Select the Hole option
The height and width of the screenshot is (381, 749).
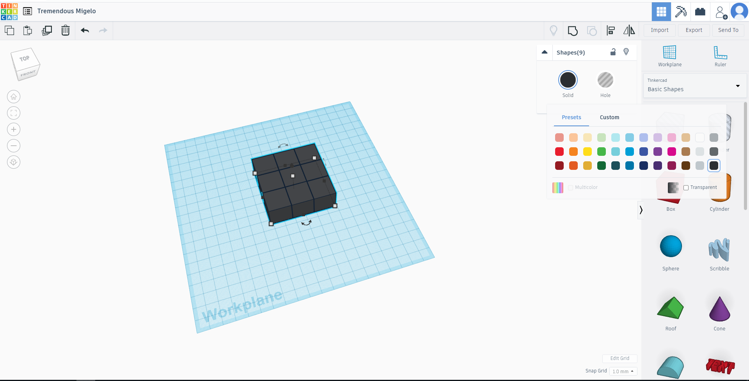pos(605,80)
